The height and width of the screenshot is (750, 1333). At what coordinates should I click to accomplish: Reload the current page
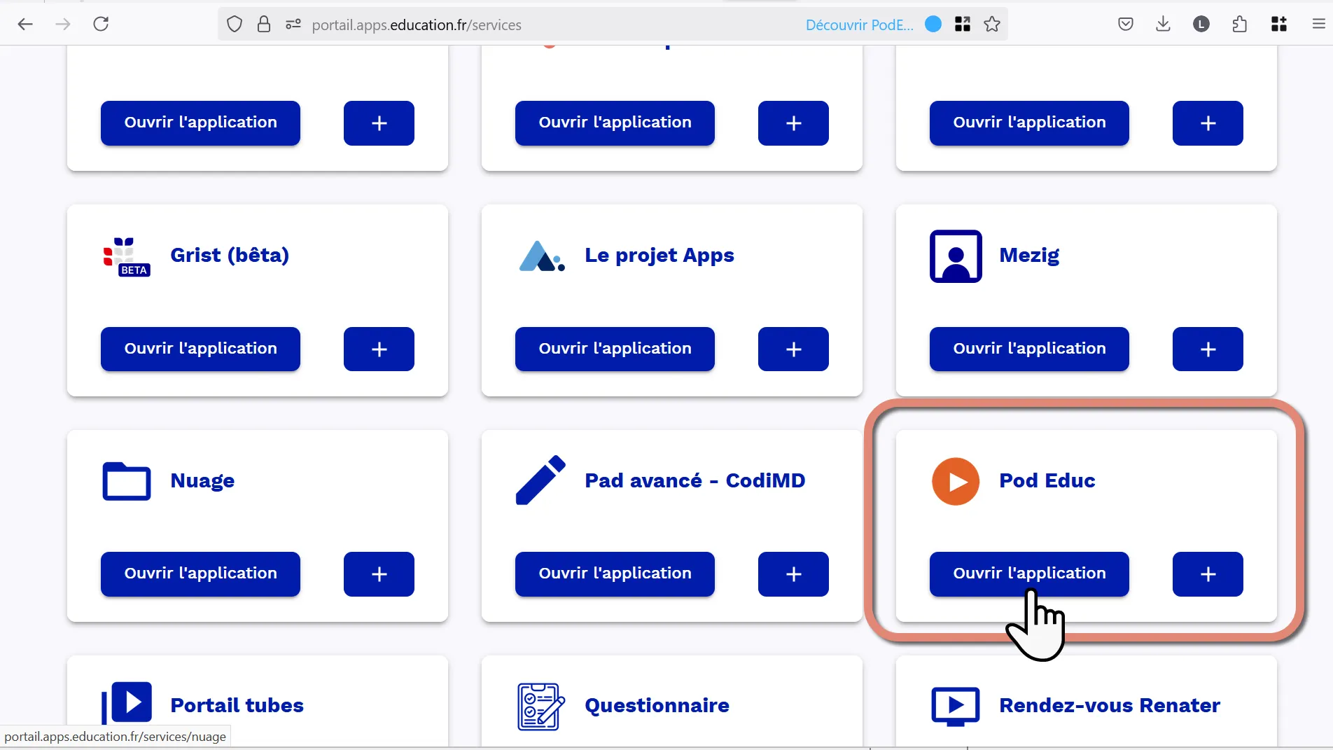[x=101, y=25]
